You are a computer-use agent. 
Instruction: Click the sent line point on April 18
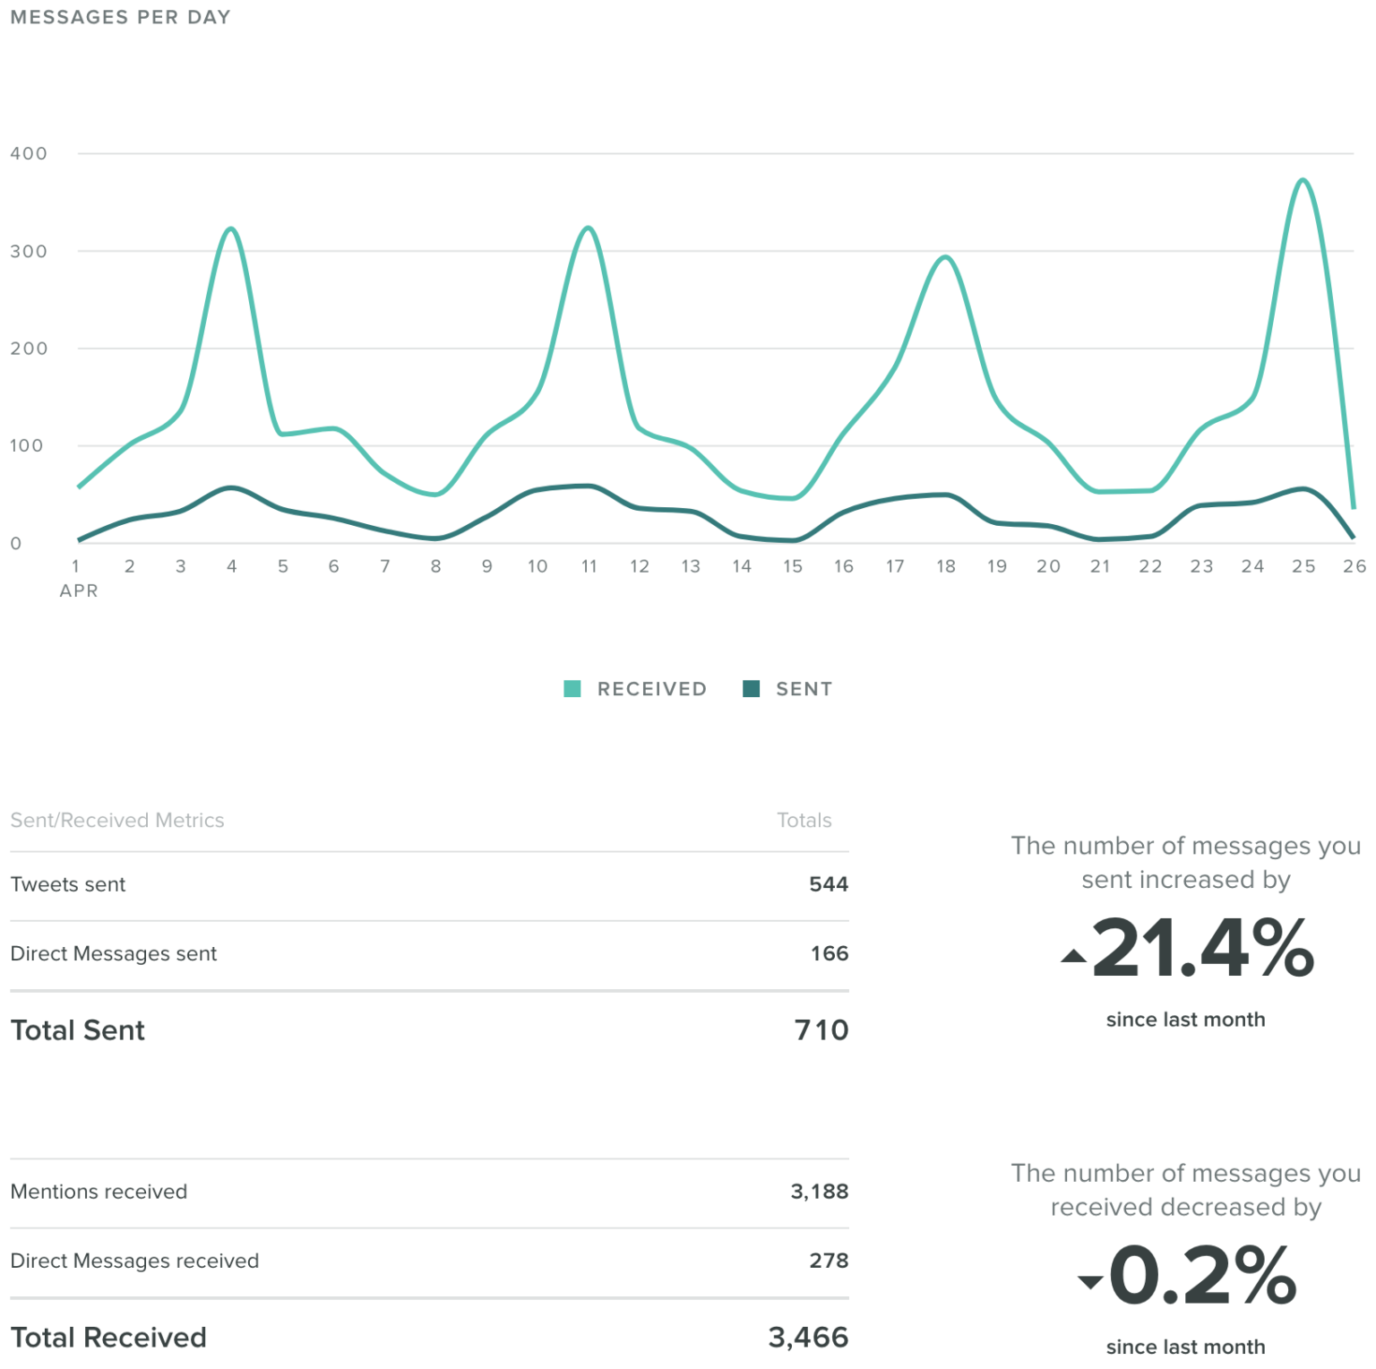(946, 495)
